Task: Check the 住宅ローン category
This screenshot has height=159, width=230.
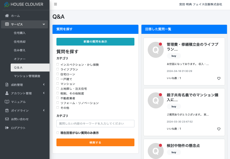Action: tap(58, 74)
